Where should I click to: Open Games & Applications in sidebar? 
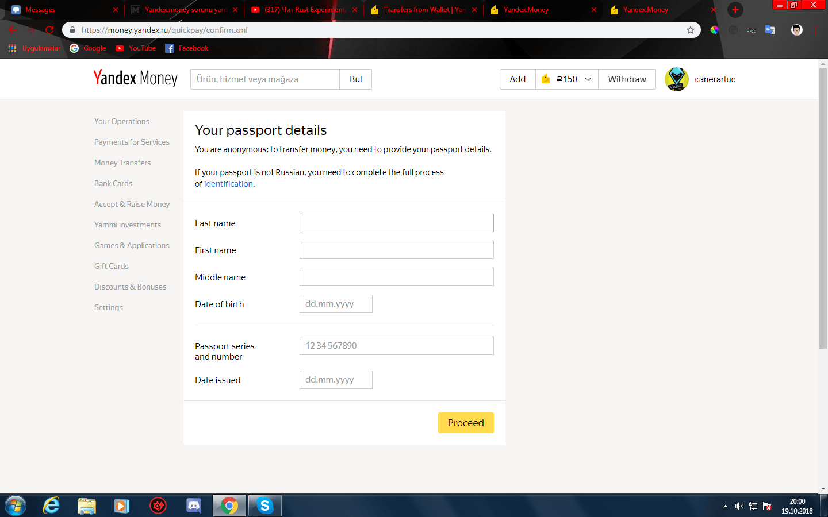(x=132, y=245)
